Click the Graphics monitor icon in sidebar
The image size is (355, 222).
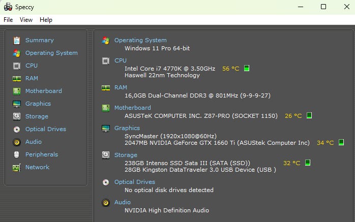coord(16,104)
